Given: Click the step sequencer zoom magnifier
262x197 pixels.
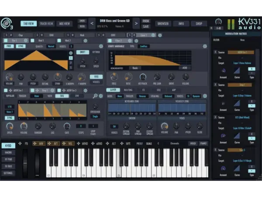Looking at the screenshot, I should tap(95, 96).
